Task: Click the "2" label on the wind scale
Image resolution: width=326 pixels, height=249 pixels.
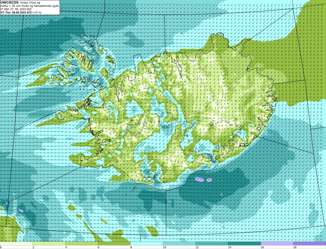Action: [x=33, y=247]
